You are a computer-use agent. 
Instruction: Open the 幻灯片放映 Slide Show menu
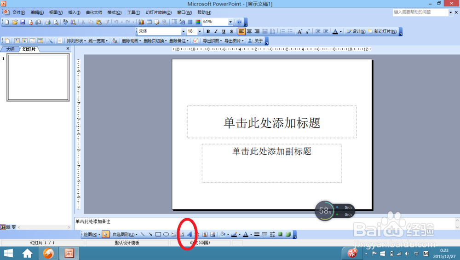[158, 12]
